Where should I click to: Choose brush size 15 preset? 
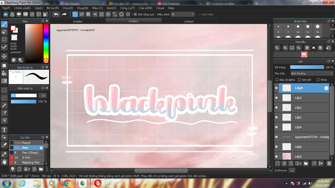(317, 29)
